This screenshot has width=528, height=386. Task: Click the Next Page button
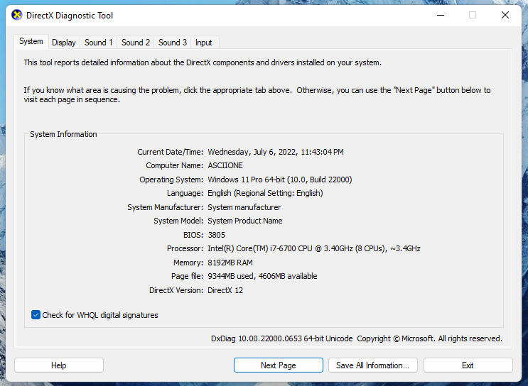coord(278,365)
